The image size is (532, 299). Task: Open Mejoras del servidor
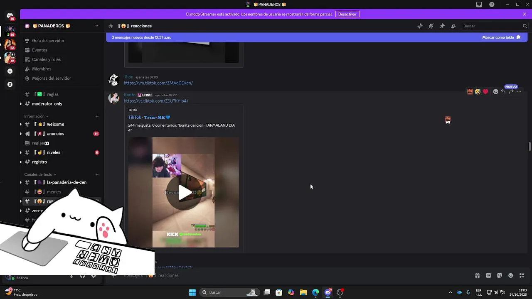(x=51, y=78)
